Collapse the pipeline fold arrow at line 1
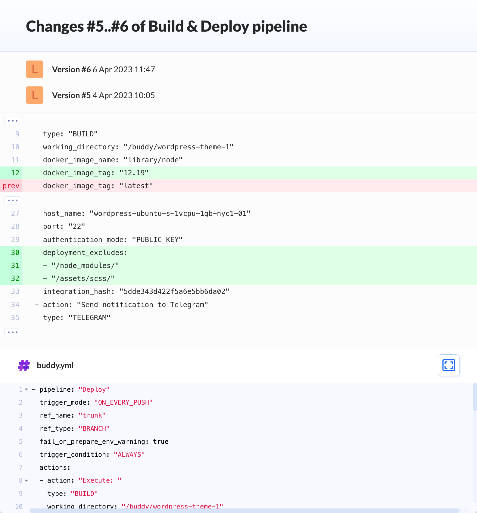This screenshot has width=477, height=513. (26, 390)
